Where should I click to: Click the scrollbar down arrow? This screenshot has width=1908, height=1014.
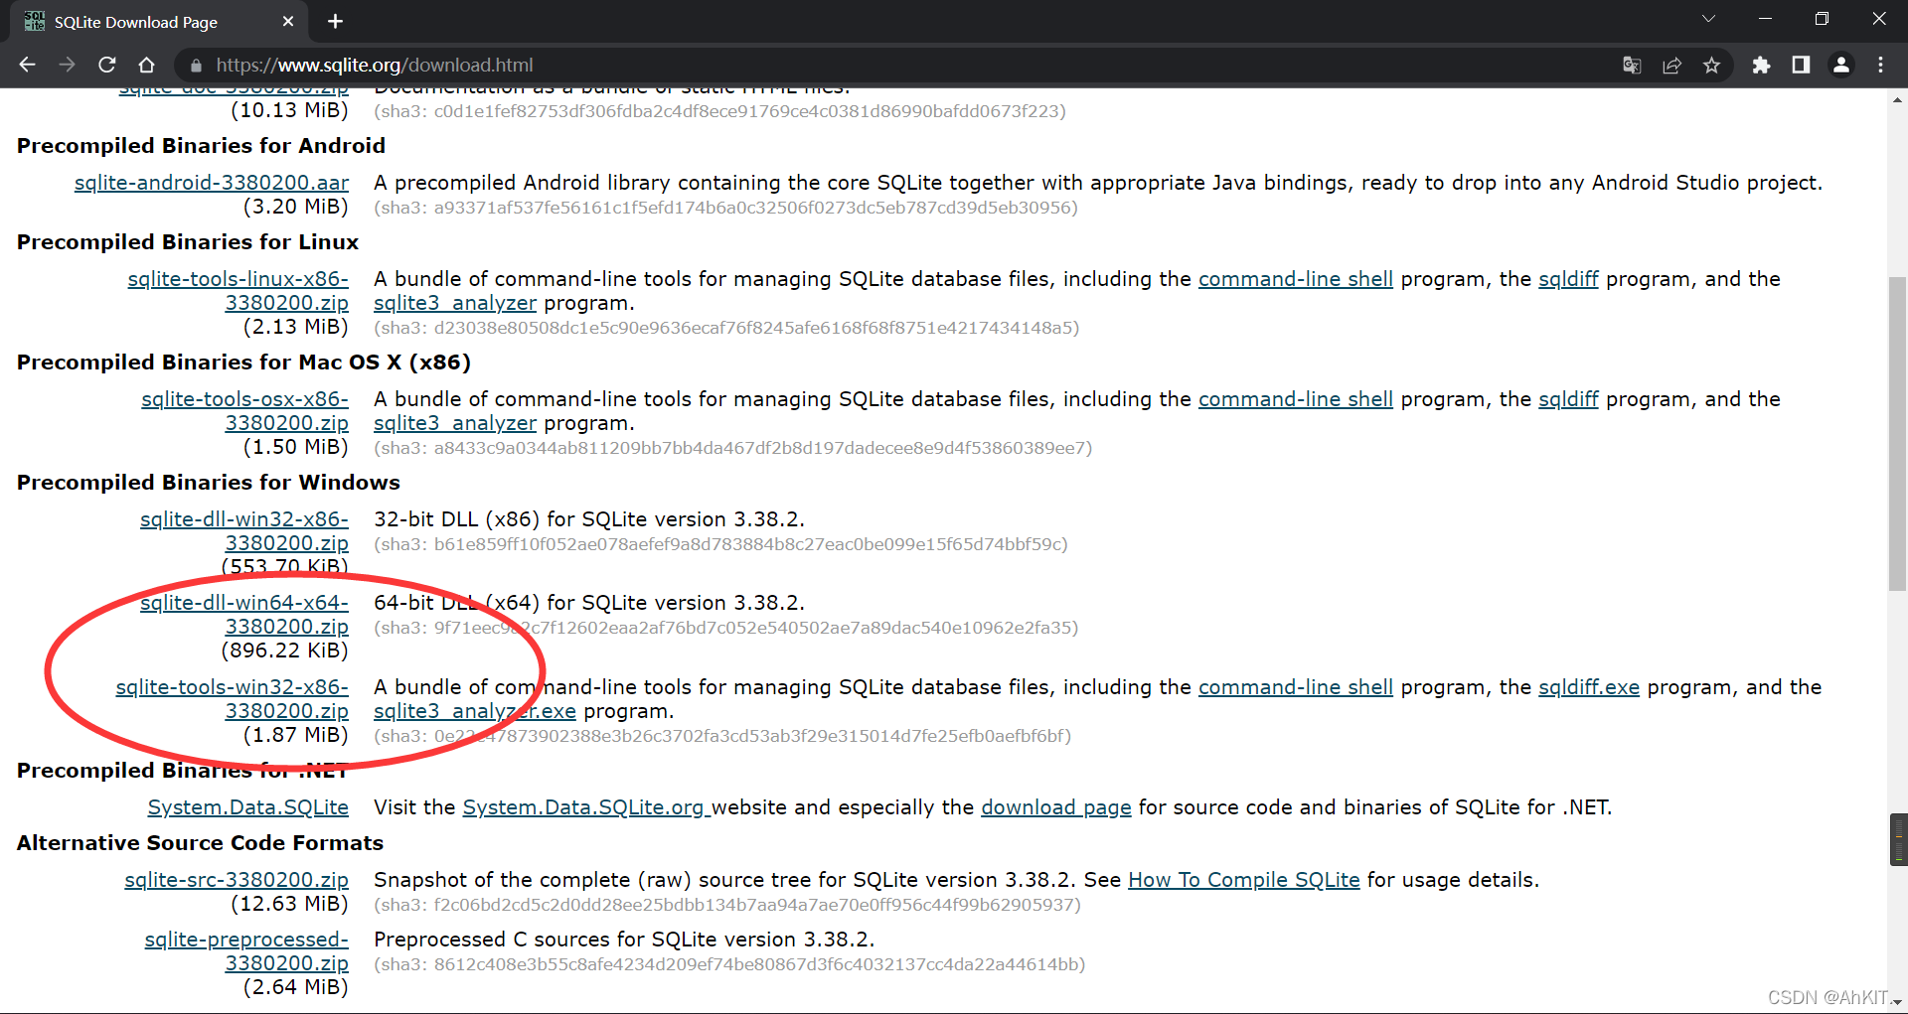pos(1898,1003)
